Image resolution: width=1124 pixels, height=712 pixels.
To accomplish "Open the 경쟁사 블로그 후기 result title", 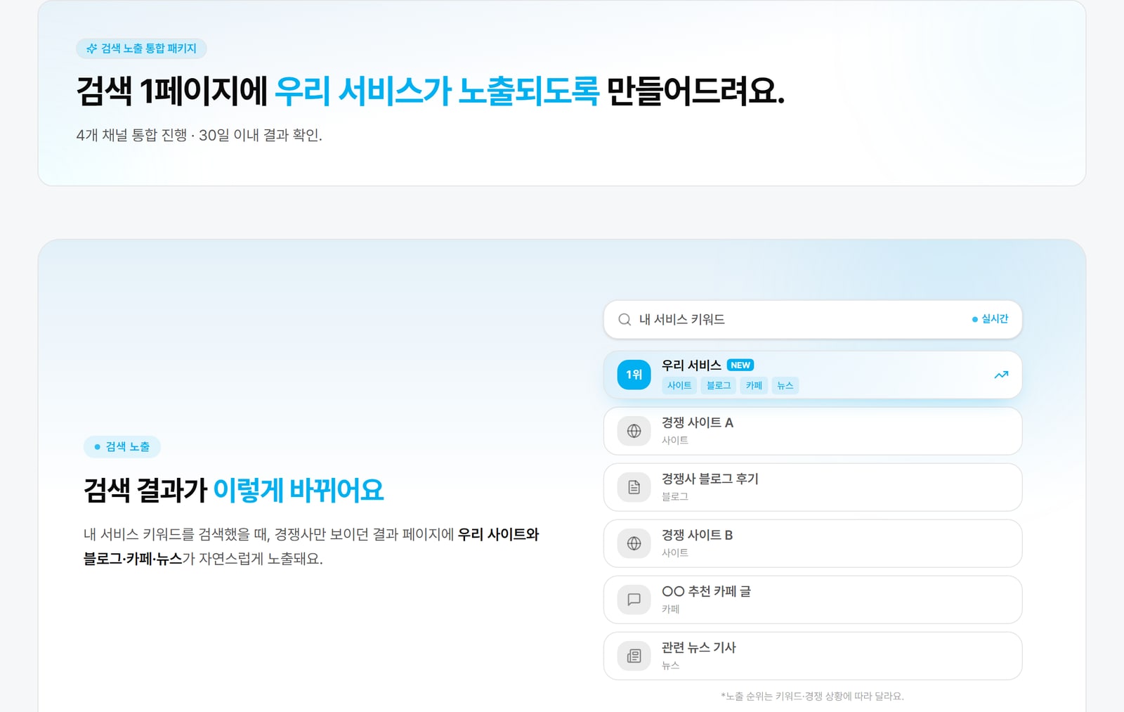I will [x=710, y=479].
